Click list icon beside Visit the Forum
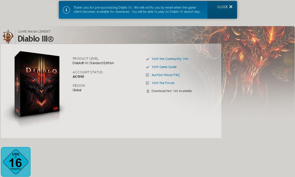The image size is (295, 177). point(147,83)
